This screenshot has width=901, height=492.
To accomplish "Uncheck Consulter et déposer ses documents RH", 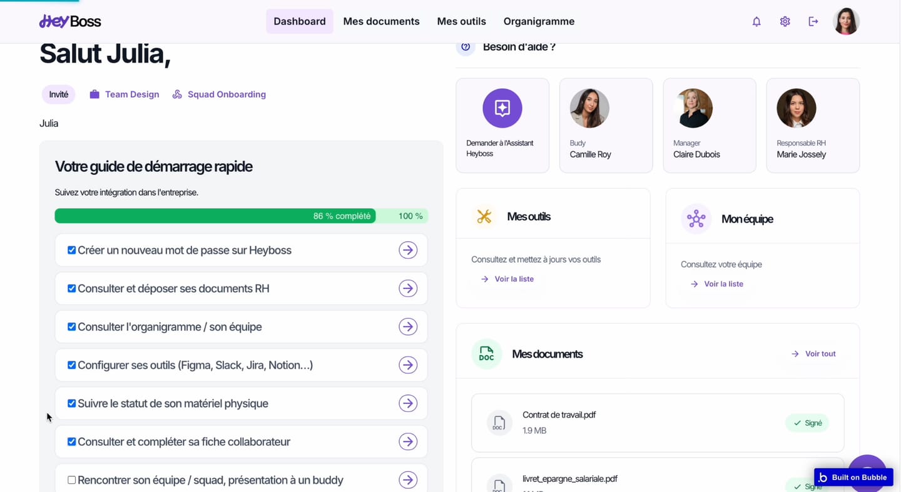I will pos(72,288).
